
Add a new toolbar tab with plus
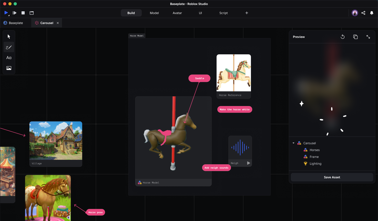tap(247, 13)
